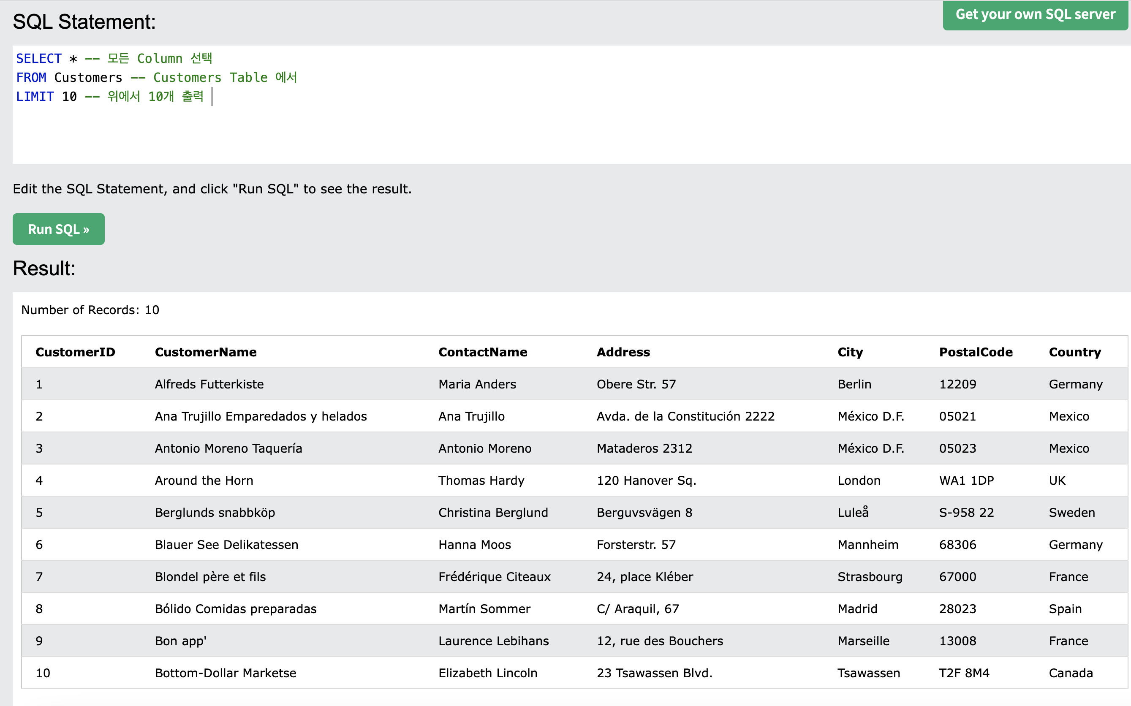Viewport: 1131px width, 706px height.
Task: Select the Alfreds Futterkiste cell
Action: pyautogui.click(x=209, y=384)
